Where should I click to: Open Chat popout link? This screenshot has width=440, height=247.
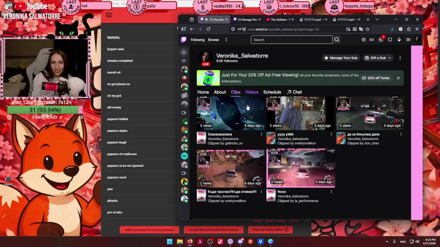pos(295,92)
